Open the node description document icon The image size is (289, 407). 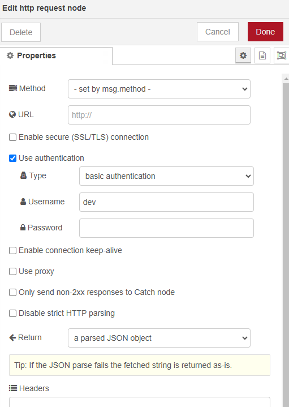point(262,55)
